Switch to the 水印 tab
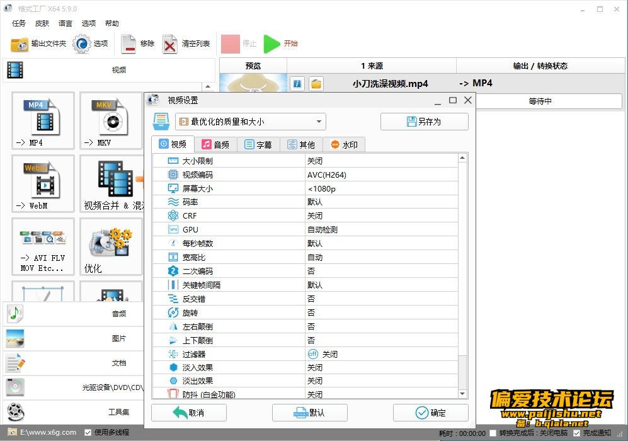Image resolution: width=628 pixels, height=441 pixels. [344, 145]
